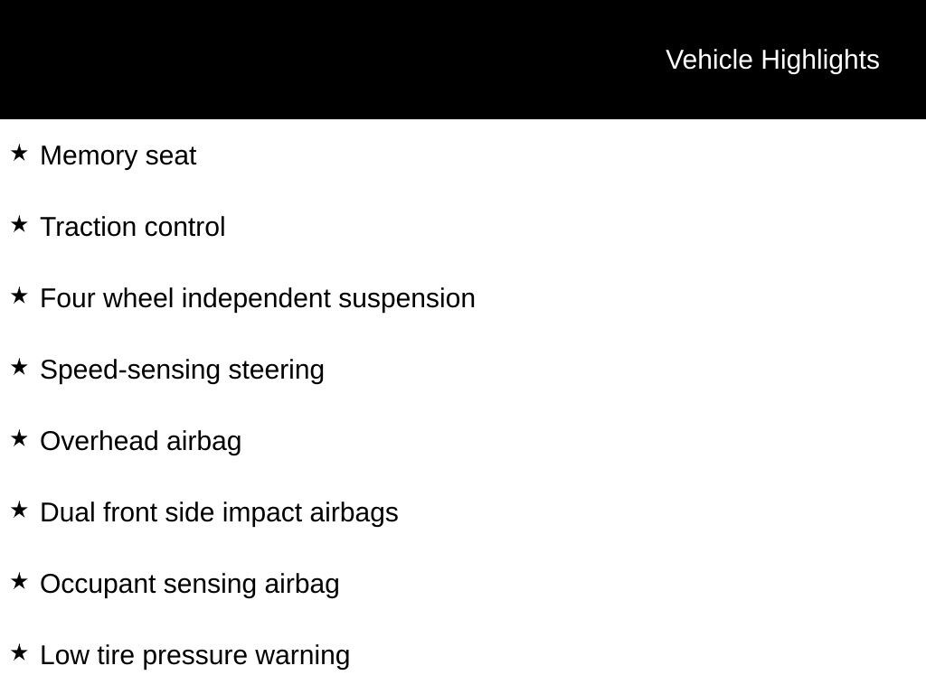
Task: Click the word Vehicle in the header
Action: click(x=709, y=61)
